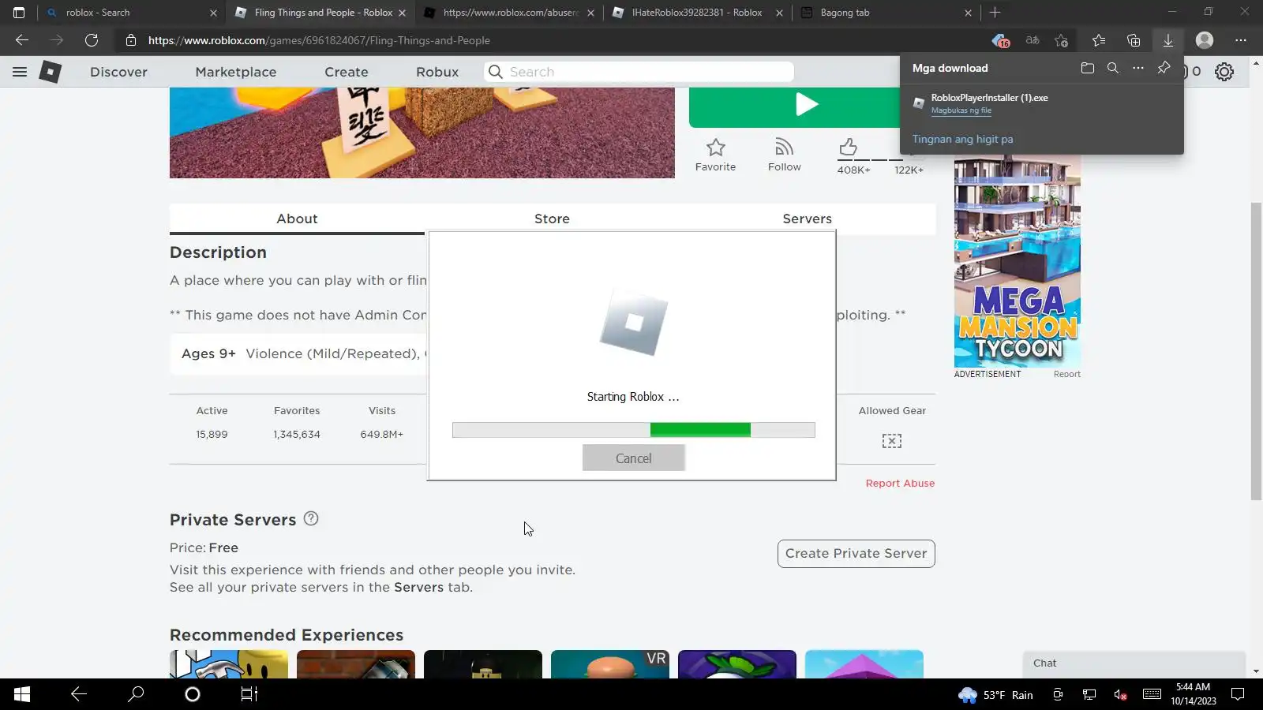Open the extension icon with red badge
Image resolution: width=1263 pixels, height=710 pixels.
point(1000,40)
